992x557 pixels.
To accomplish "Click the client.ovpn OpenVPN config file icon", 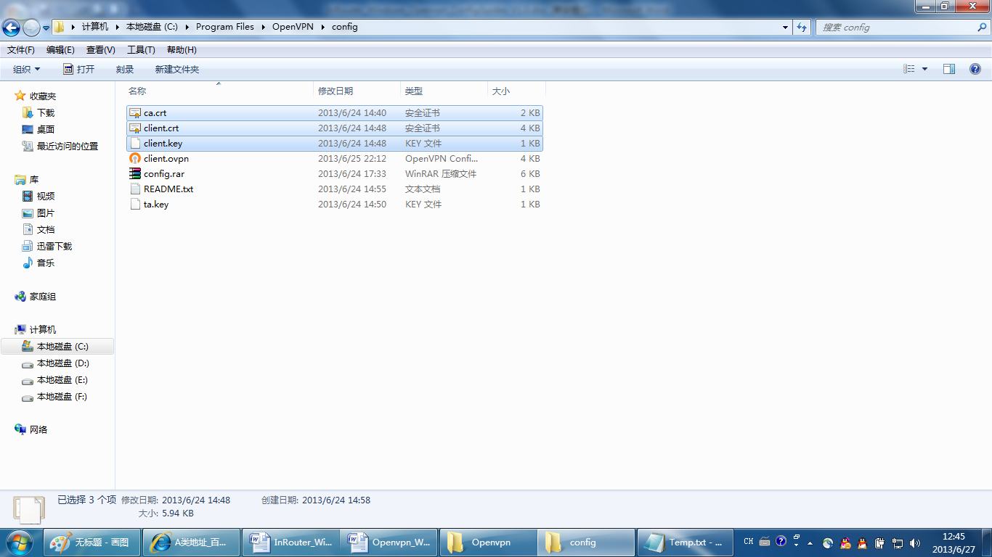I will [x=135, y=159].
